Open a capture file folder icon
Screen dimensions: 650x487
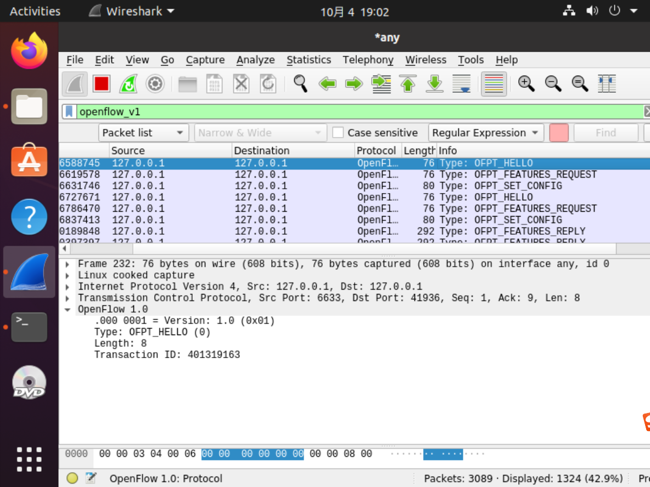coord(187,84)
